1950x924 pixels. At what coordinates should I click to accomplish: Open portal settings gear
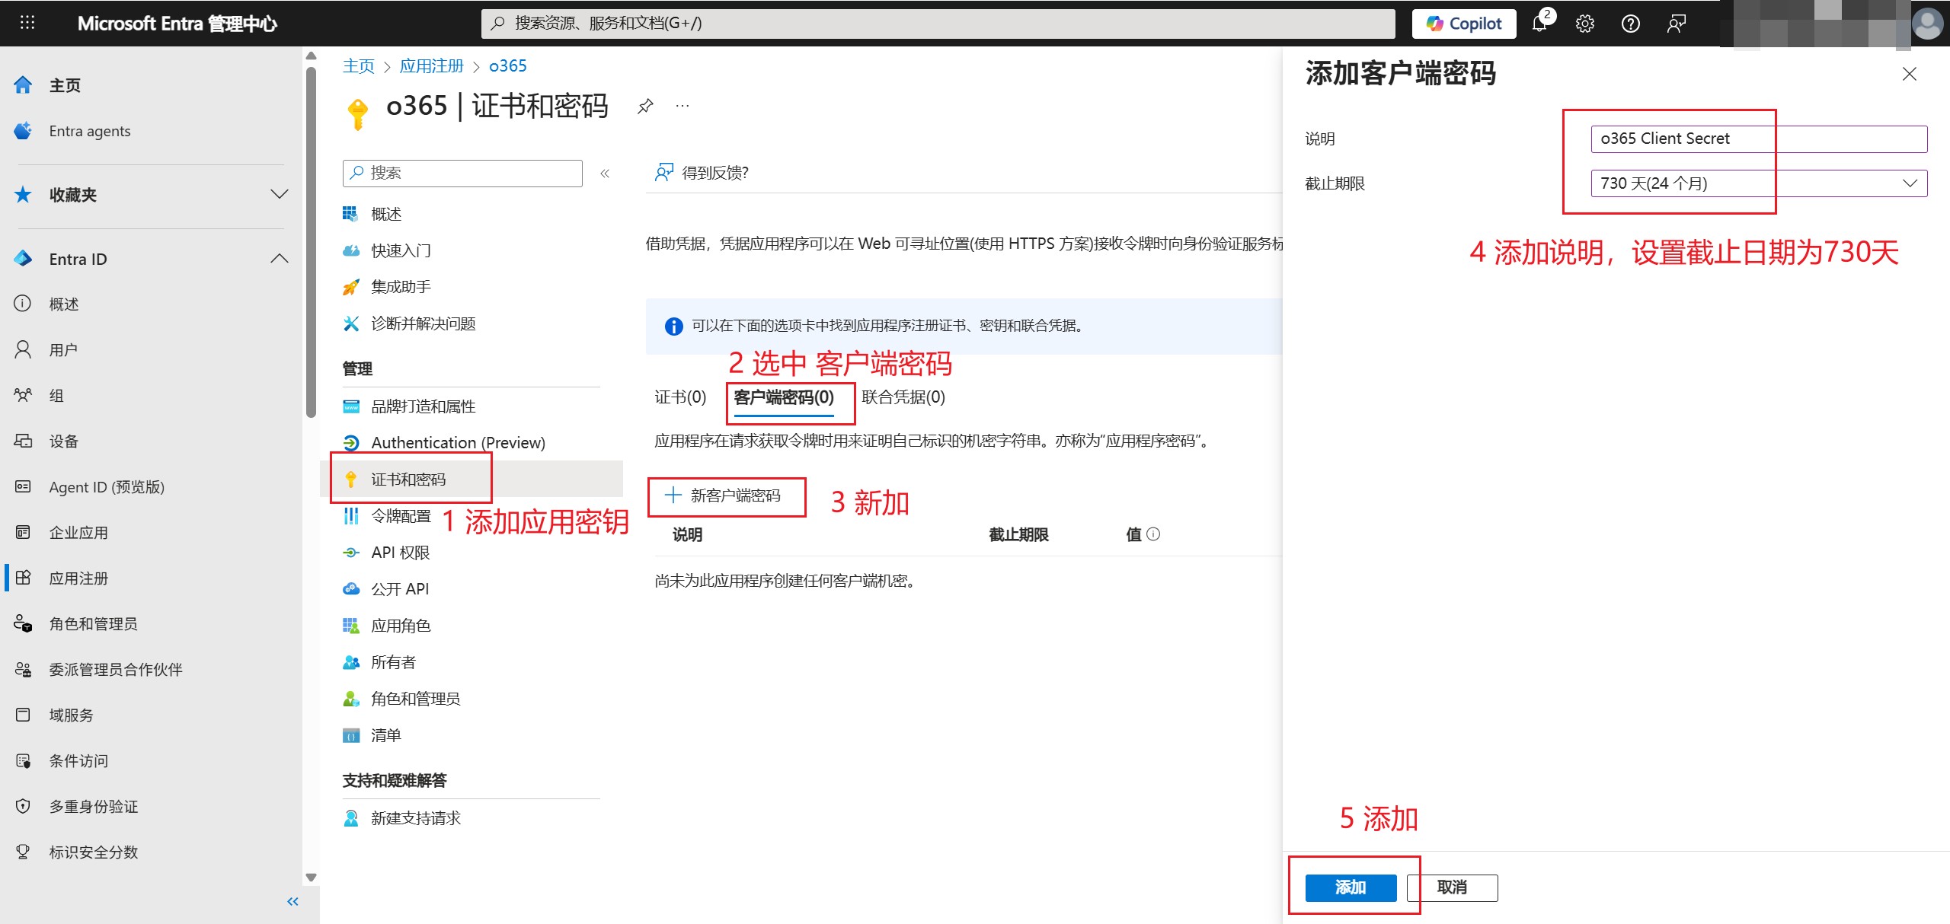click(x=1585, y=24)
